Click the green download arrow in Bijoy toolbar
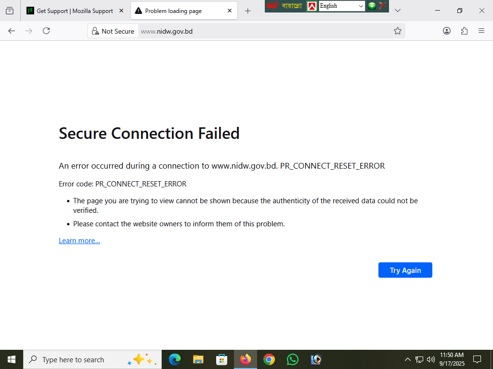This screenshot has height=369, width=493. [372, 6]
